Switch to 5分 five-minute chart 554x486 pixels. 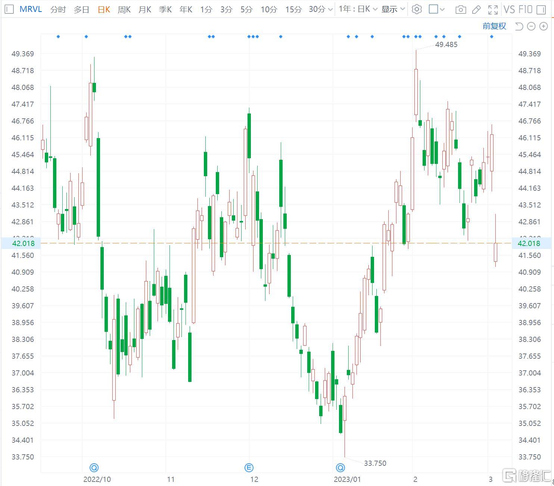246,9
